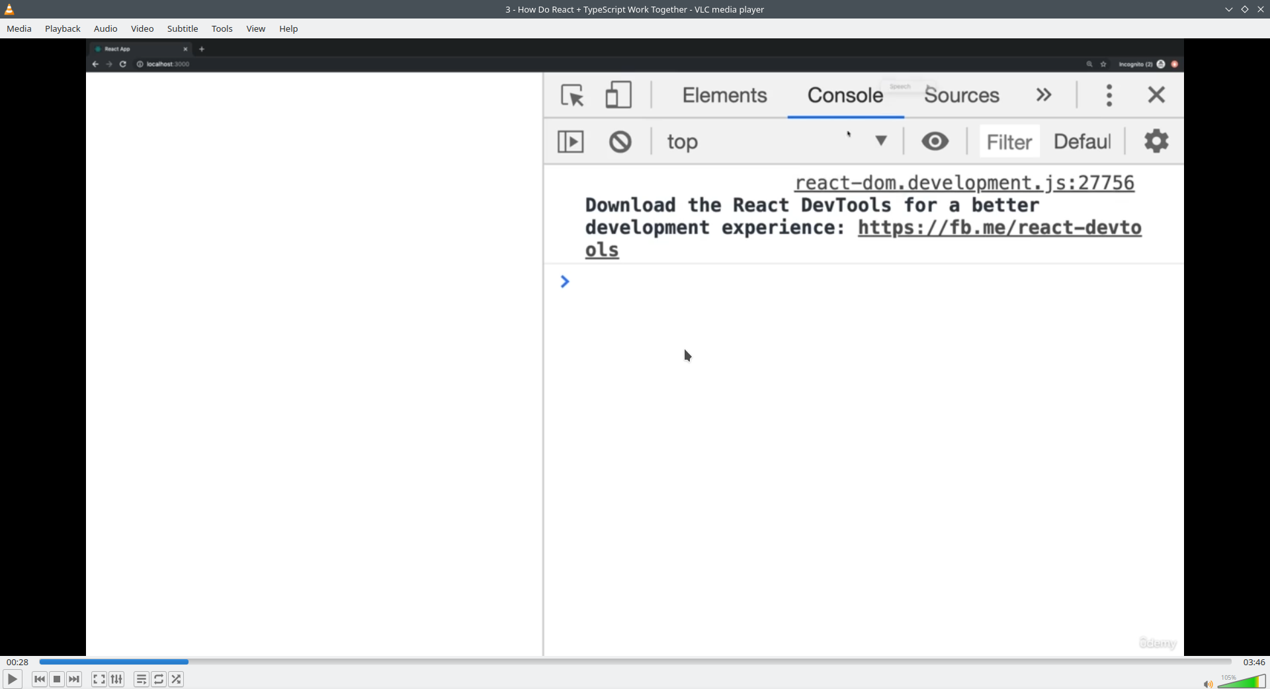1270x689 pixels.
Task: Click the console prompt chevron
Action: coord(565,282)
